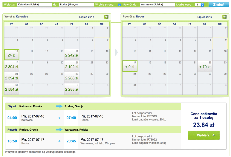This screenshot has width=231, height=157.
Task: Select July 24 departure priced 2 394 zł
Action: (12, 78)
